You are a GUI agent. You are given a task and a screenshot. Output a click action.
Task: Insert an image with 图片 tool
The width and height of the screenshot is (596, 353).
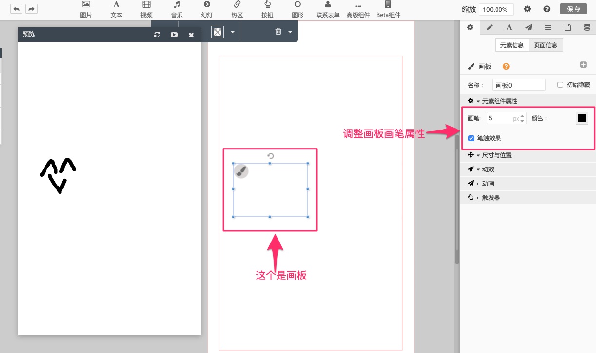coord(86,9)
